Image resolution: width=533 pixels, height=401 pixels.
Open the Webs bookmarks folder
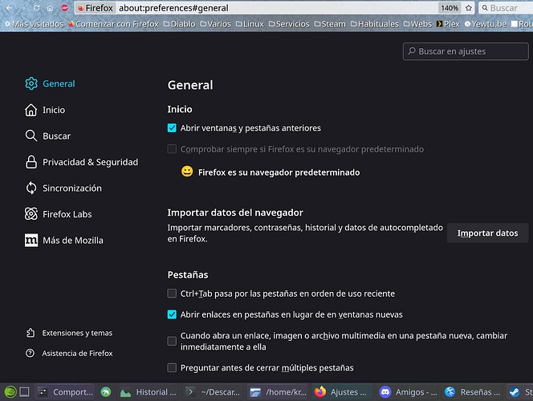coord(417,24)
